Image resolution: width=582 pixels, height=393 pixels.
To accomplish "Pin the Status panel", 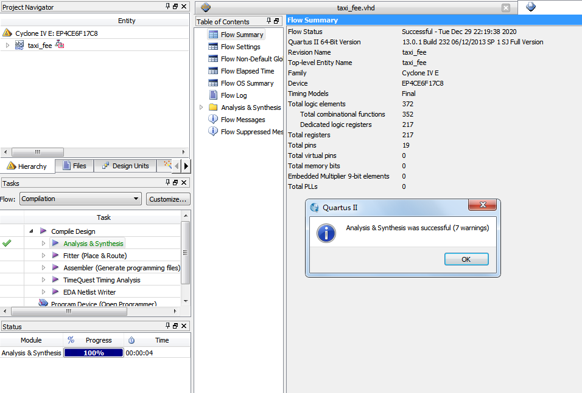I will 168,326.
